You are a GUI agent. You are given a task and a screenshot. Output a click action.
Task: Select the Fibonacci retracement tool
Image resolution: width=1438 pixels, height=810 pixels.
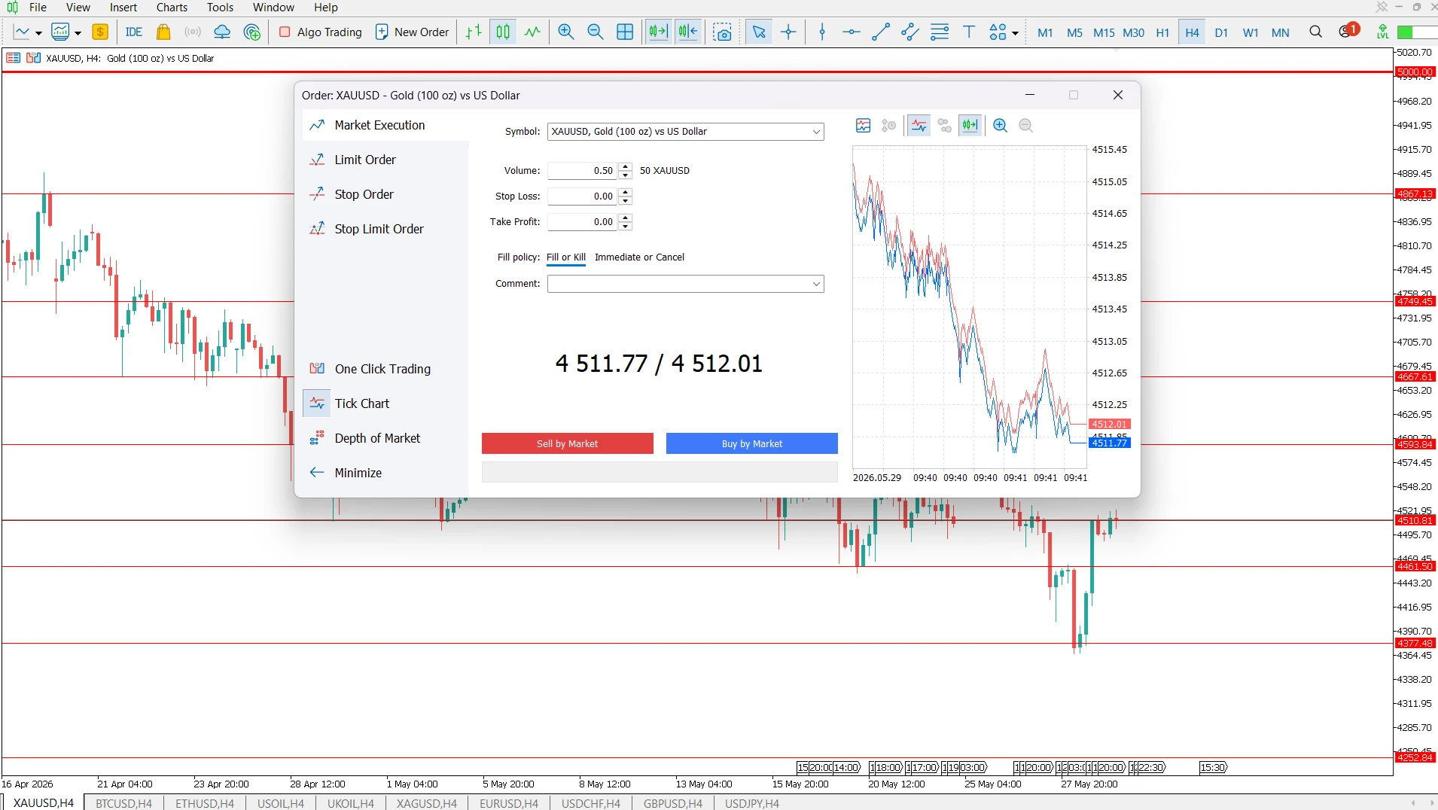[940, 32]
